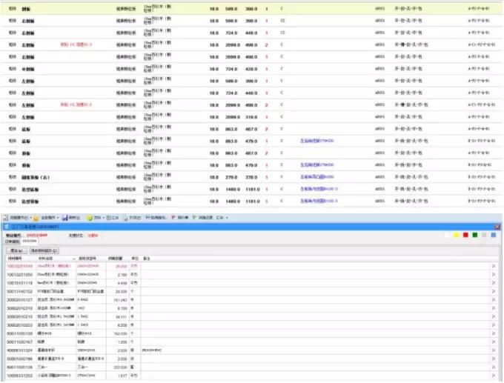Close the blue-titled materials list panel
This screenshot has width=504, height=383.
pos(497,227)
